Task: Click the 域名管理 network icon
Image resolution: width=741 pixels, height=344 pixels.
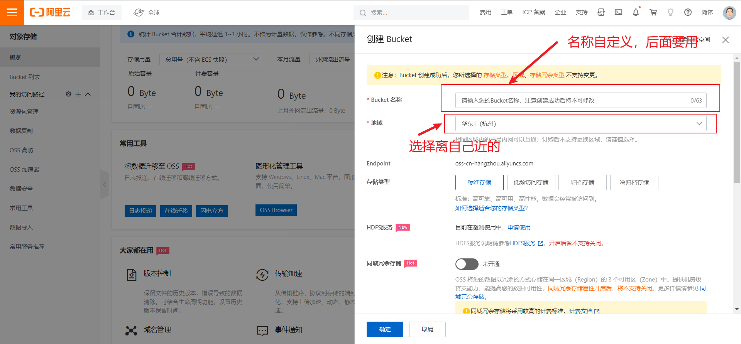Action: point(131,331)
